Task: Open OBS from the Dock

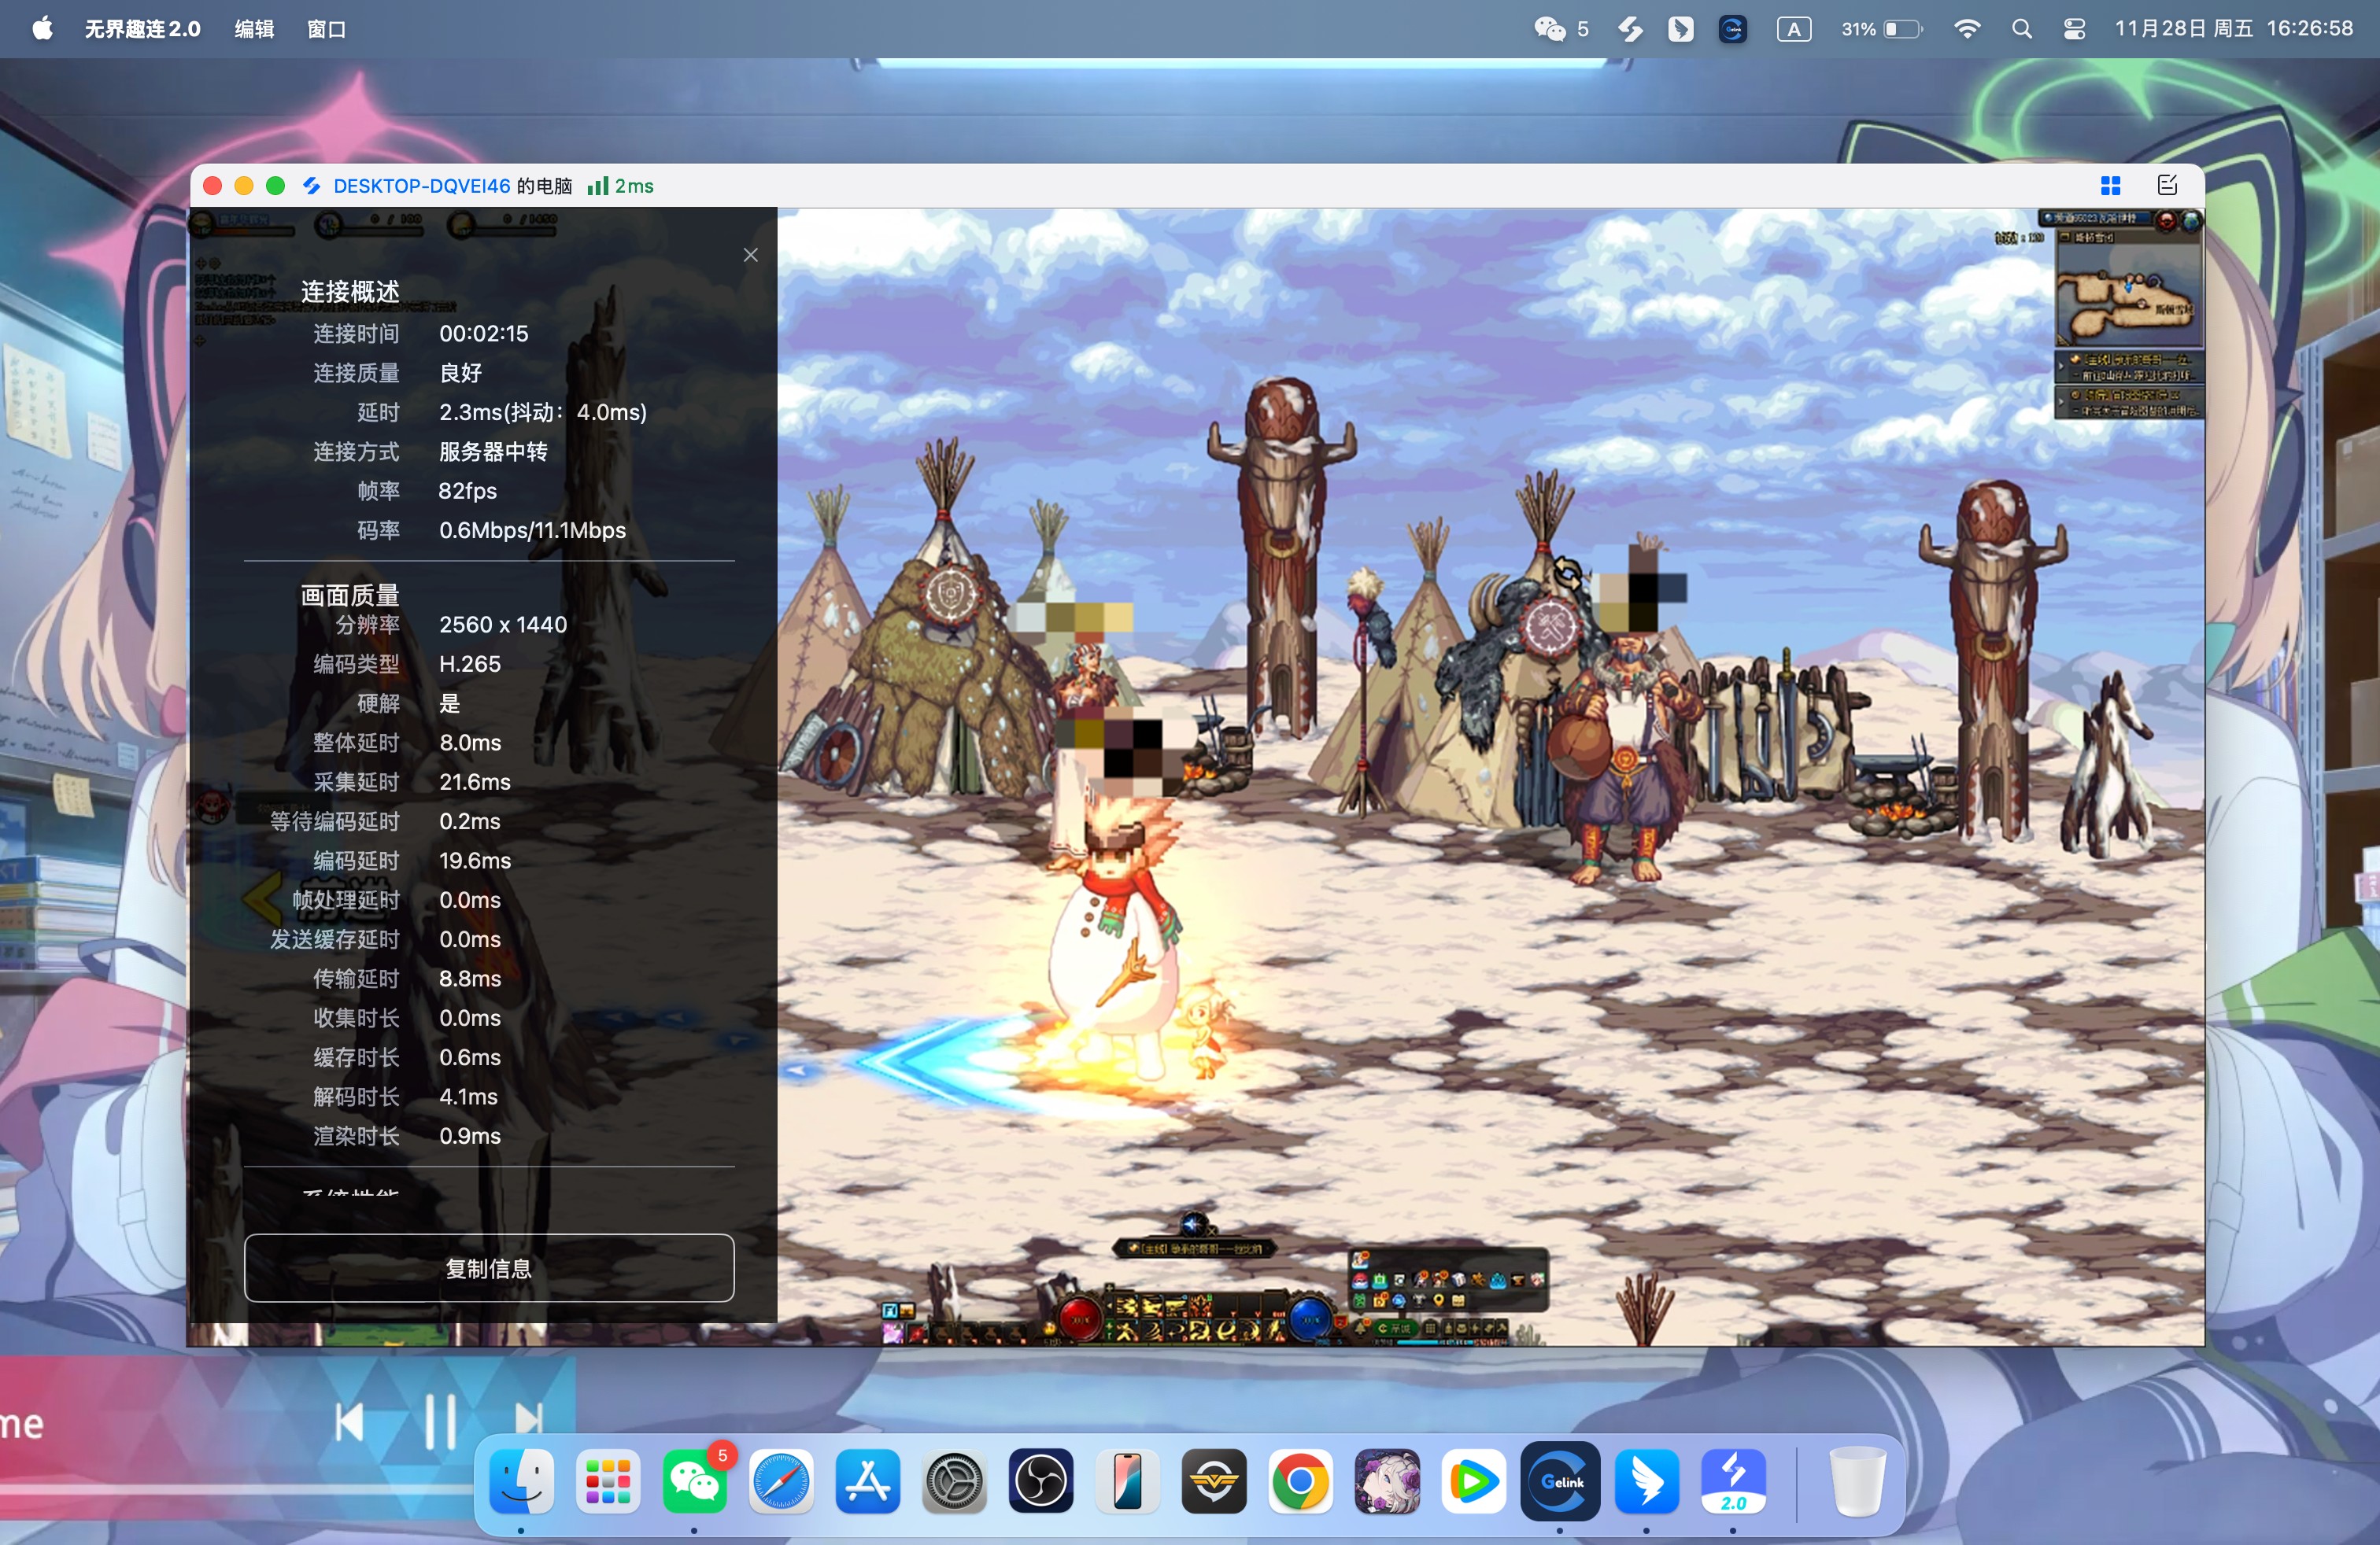Action: click(1041, 1480)
